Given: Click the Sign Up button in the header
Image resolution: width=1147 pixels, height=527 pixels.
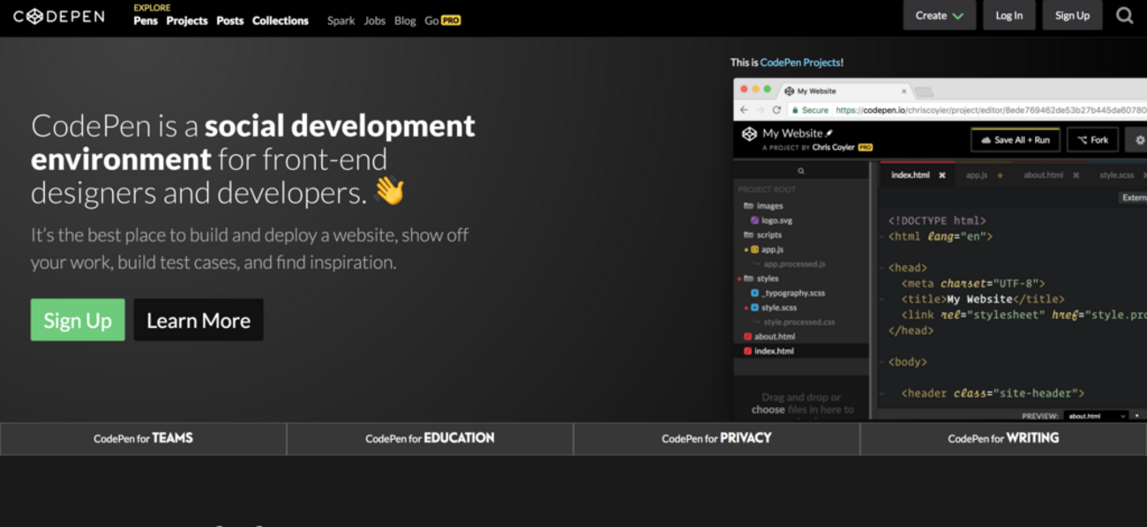Looking at the screenshot, I should pyautogui.click(x=1072, y=15).
